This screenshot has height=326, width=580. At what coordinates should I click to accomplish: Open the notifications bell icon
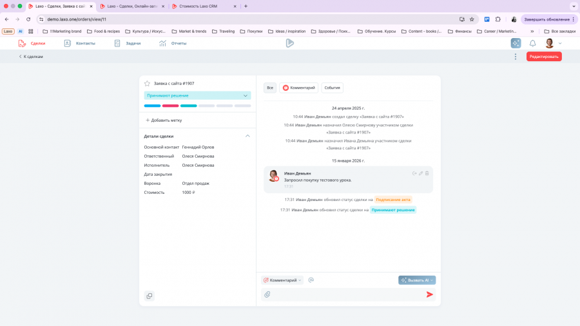[533, 43]
